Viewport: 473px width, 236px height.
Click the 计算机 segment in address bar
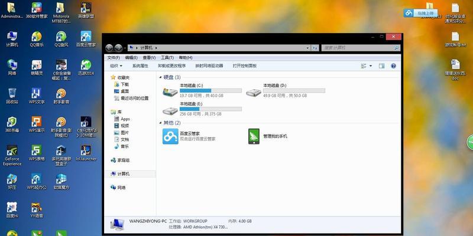(147, 48)
